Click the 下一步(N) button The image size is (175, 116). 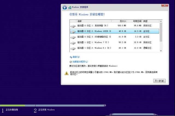(x=159, y=81)
